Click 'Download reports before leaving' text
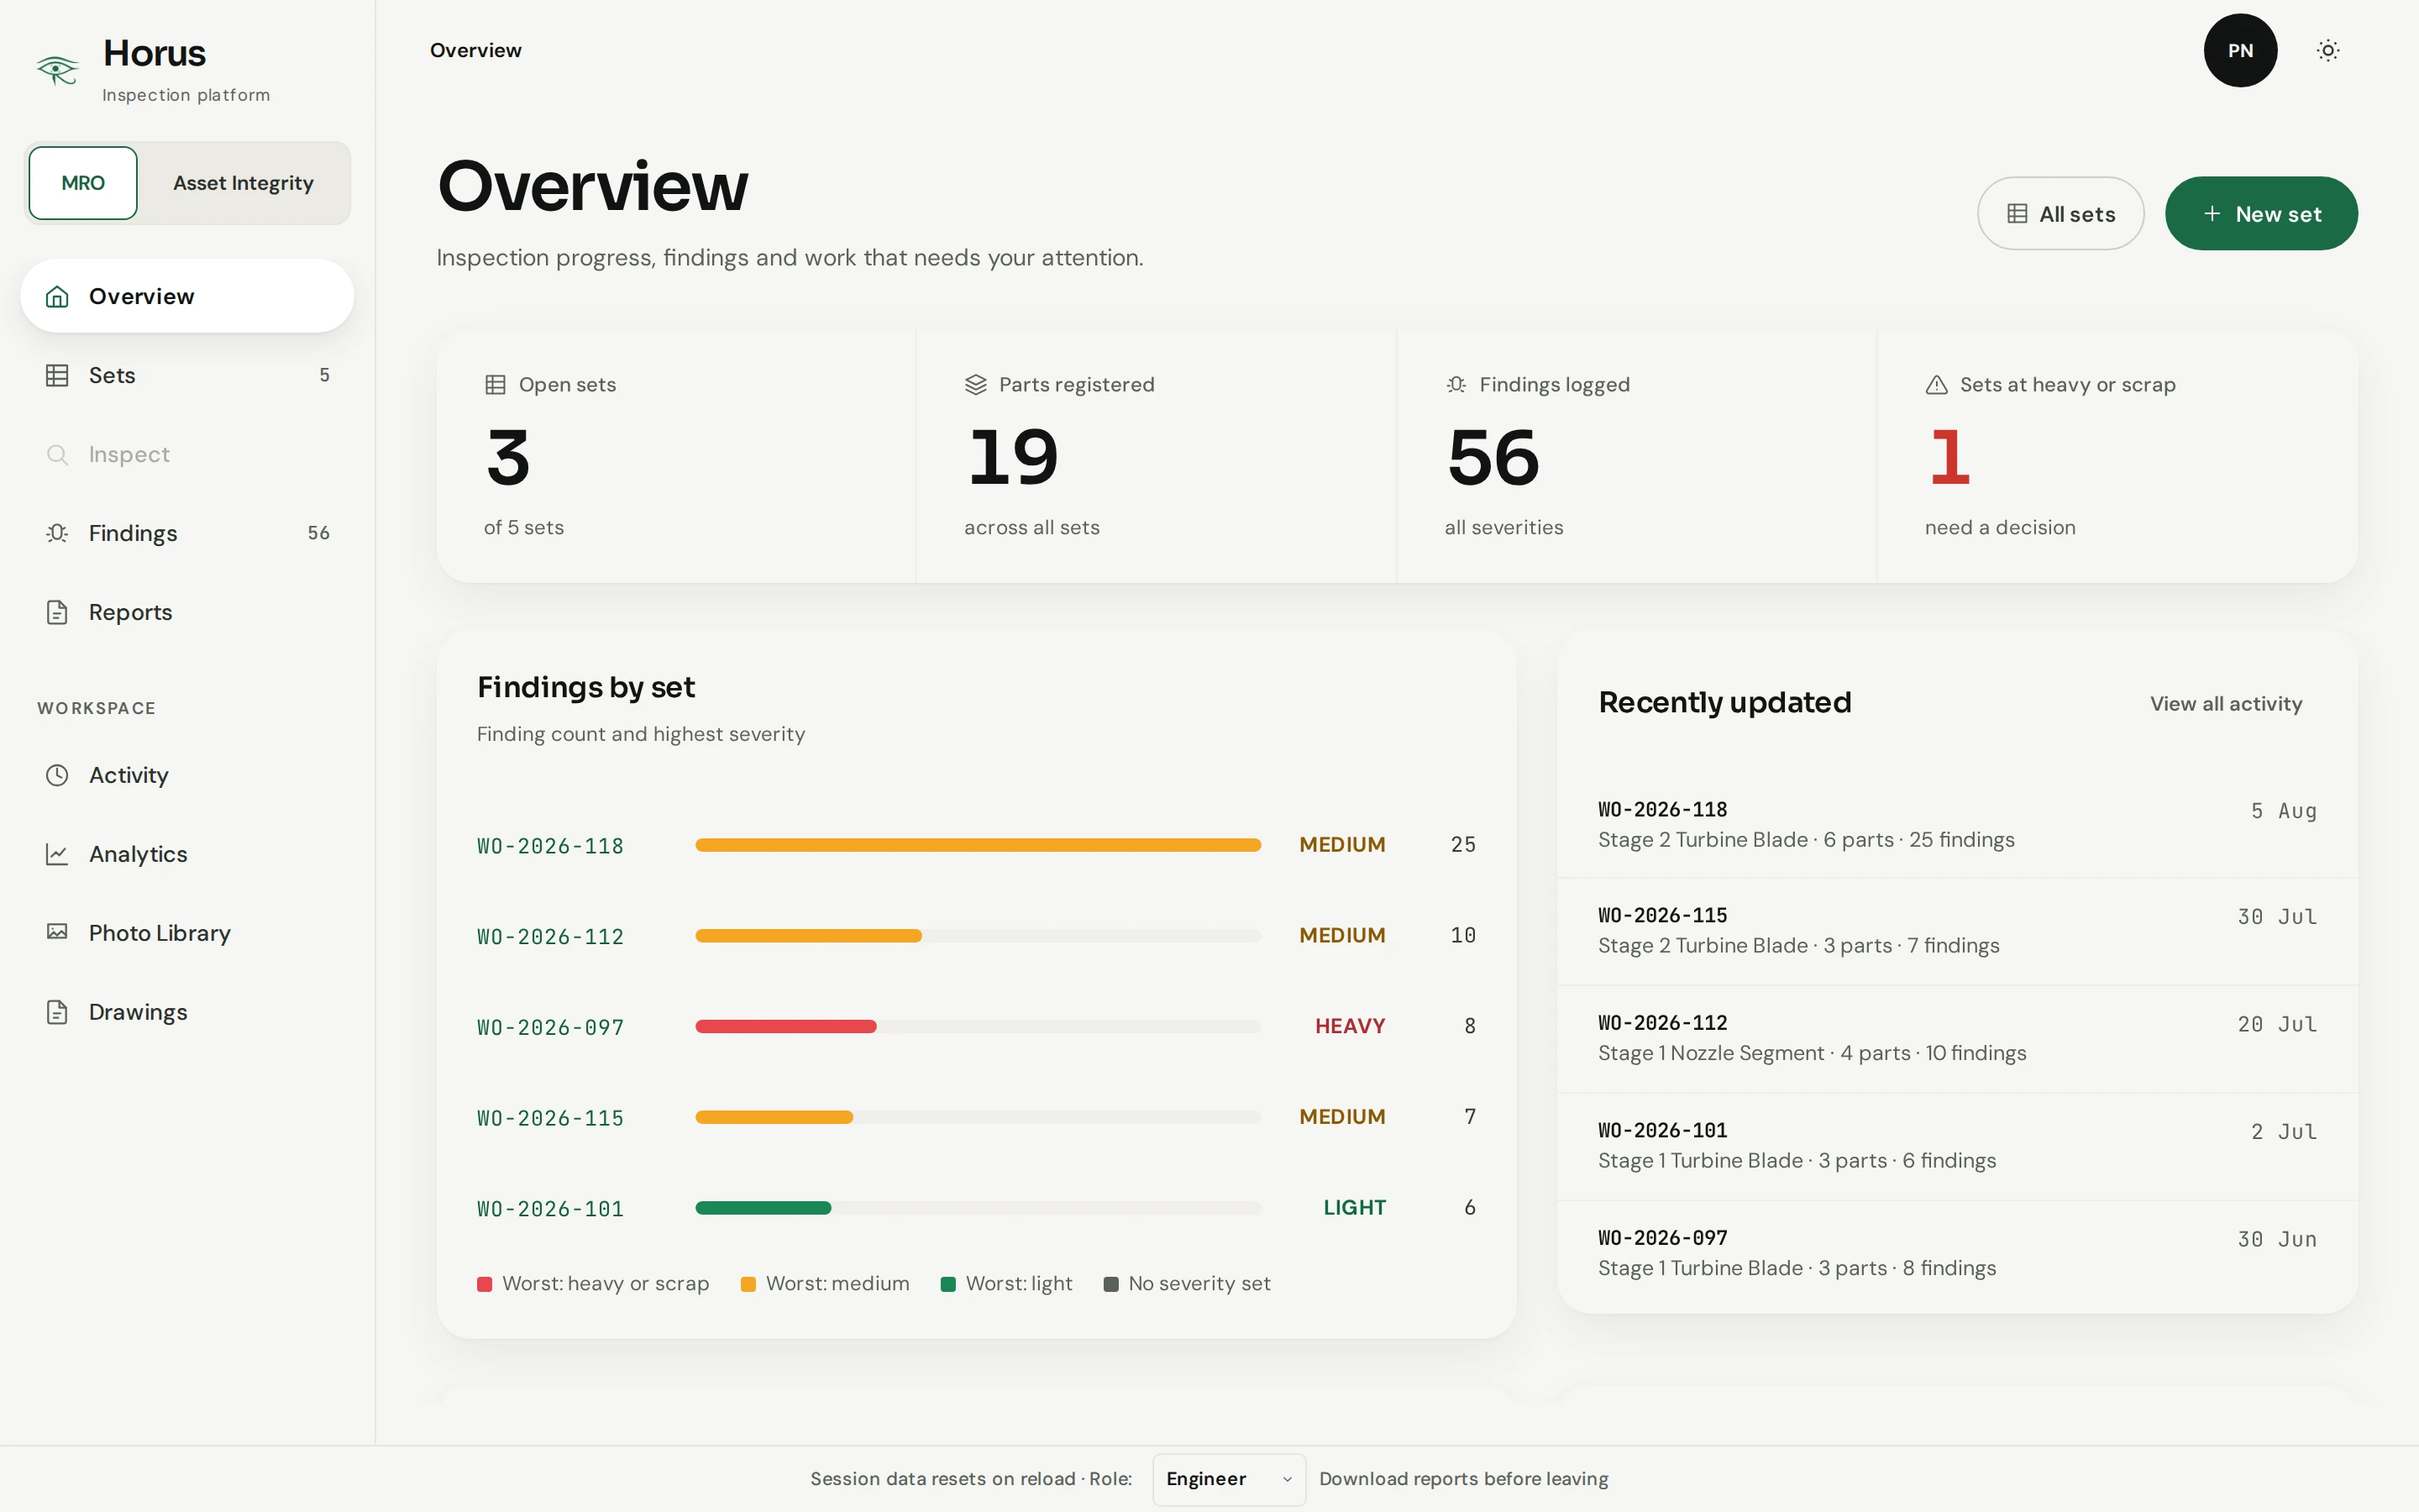 click(1463, 1479)
